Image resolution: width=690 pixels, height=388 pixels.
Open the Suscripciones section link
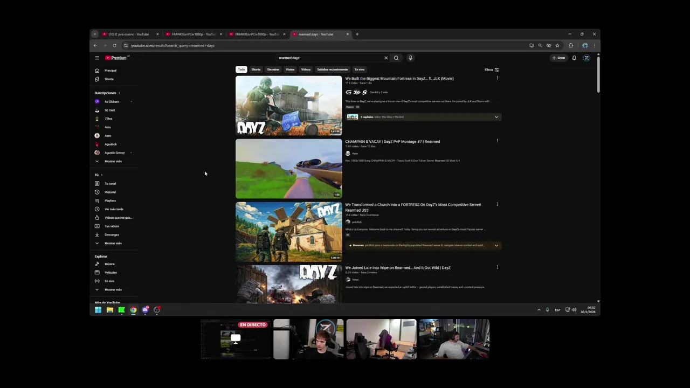pos(107,93)
